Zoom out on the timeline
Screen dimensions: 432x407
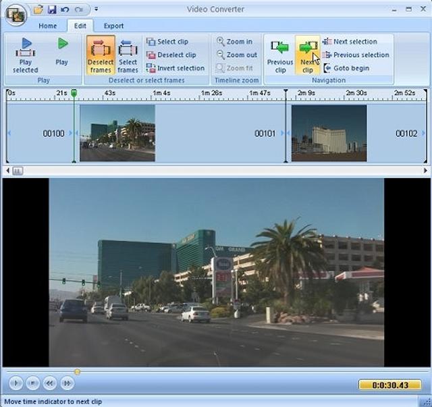[236, 55]
